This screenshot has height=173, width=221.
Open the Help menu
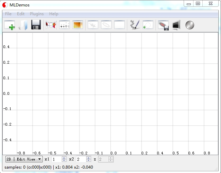point(54,14)
